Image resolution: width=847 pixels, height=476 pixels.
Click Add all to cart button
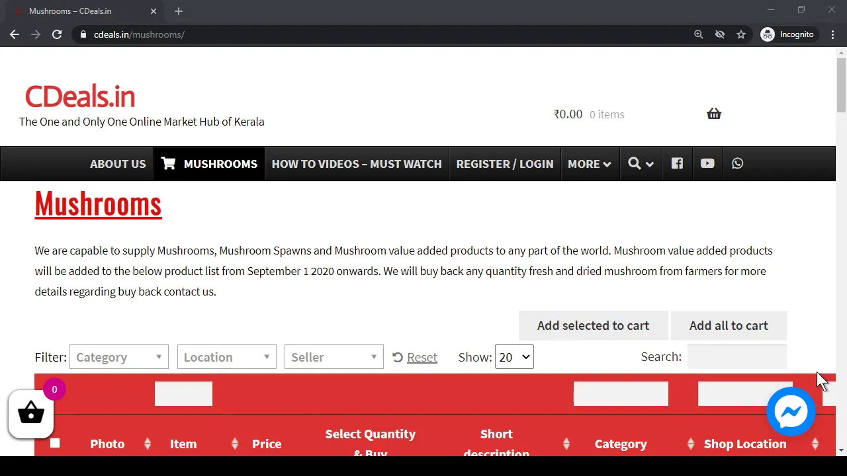click(x=729, y=325)
